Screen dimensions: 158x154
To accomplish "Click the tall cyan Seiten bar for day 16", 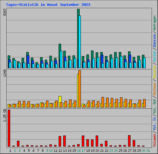I will [80, 42].
